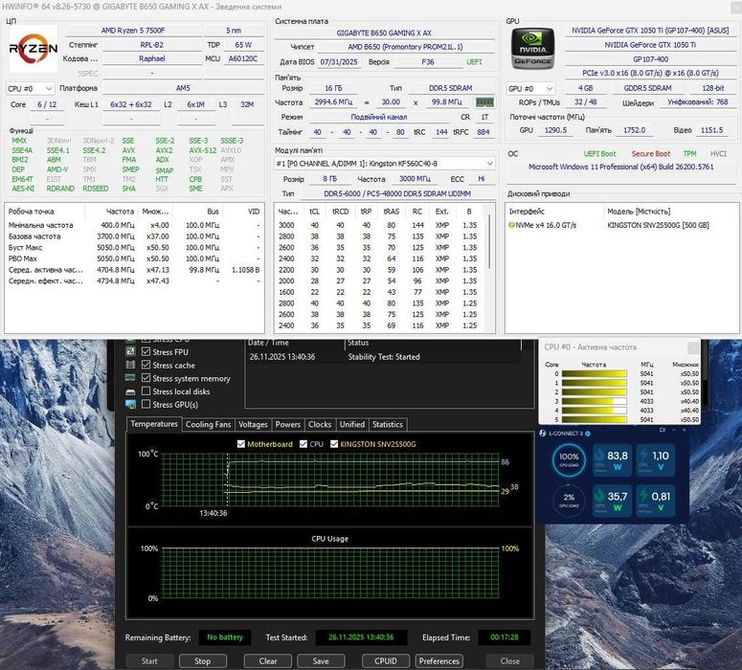Click the icon beside Stress FPU
Image resolution: width=742 pixels, height=670 pixels.
click(x=130, y=351)
